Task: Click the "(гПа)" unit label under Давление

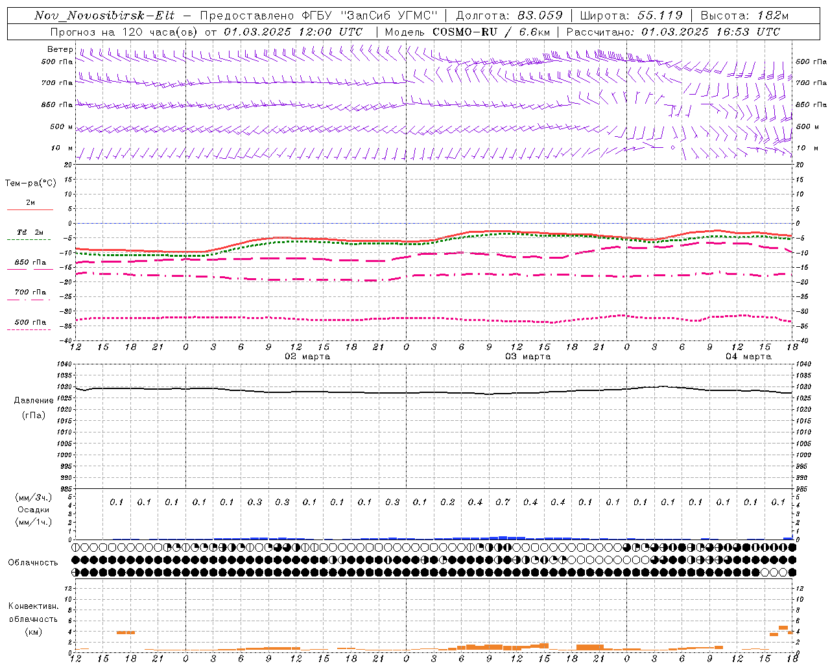Action: (34, 415)
